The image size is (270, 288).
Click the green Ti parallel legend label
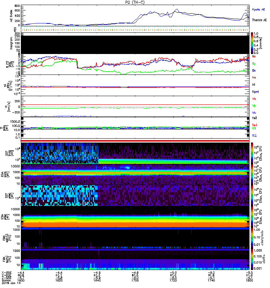pyautogui.click(x=254, y=129)
